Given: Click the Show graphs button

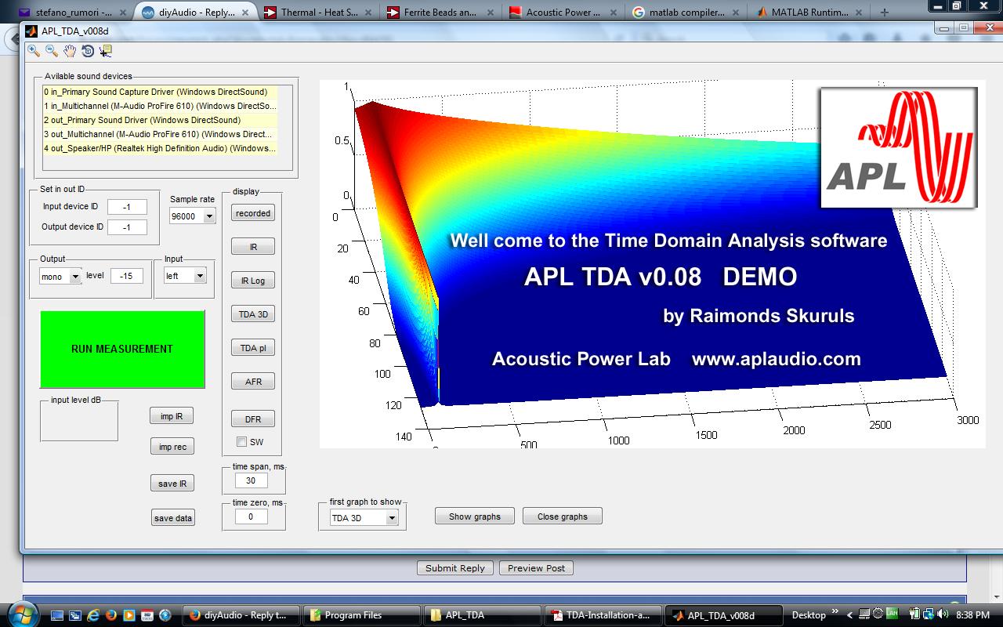Looking at the screenshot, I should [x=475, y=516].
